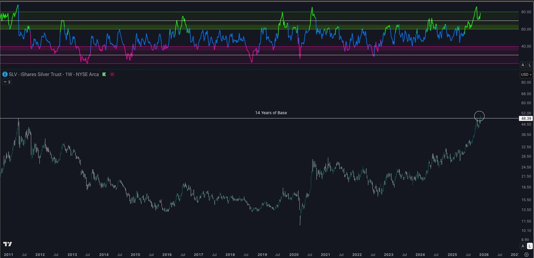Open the USD currency dropdown
Image resolution: width=534 pixels, height=258 pixels.
(x=526, y=75)
